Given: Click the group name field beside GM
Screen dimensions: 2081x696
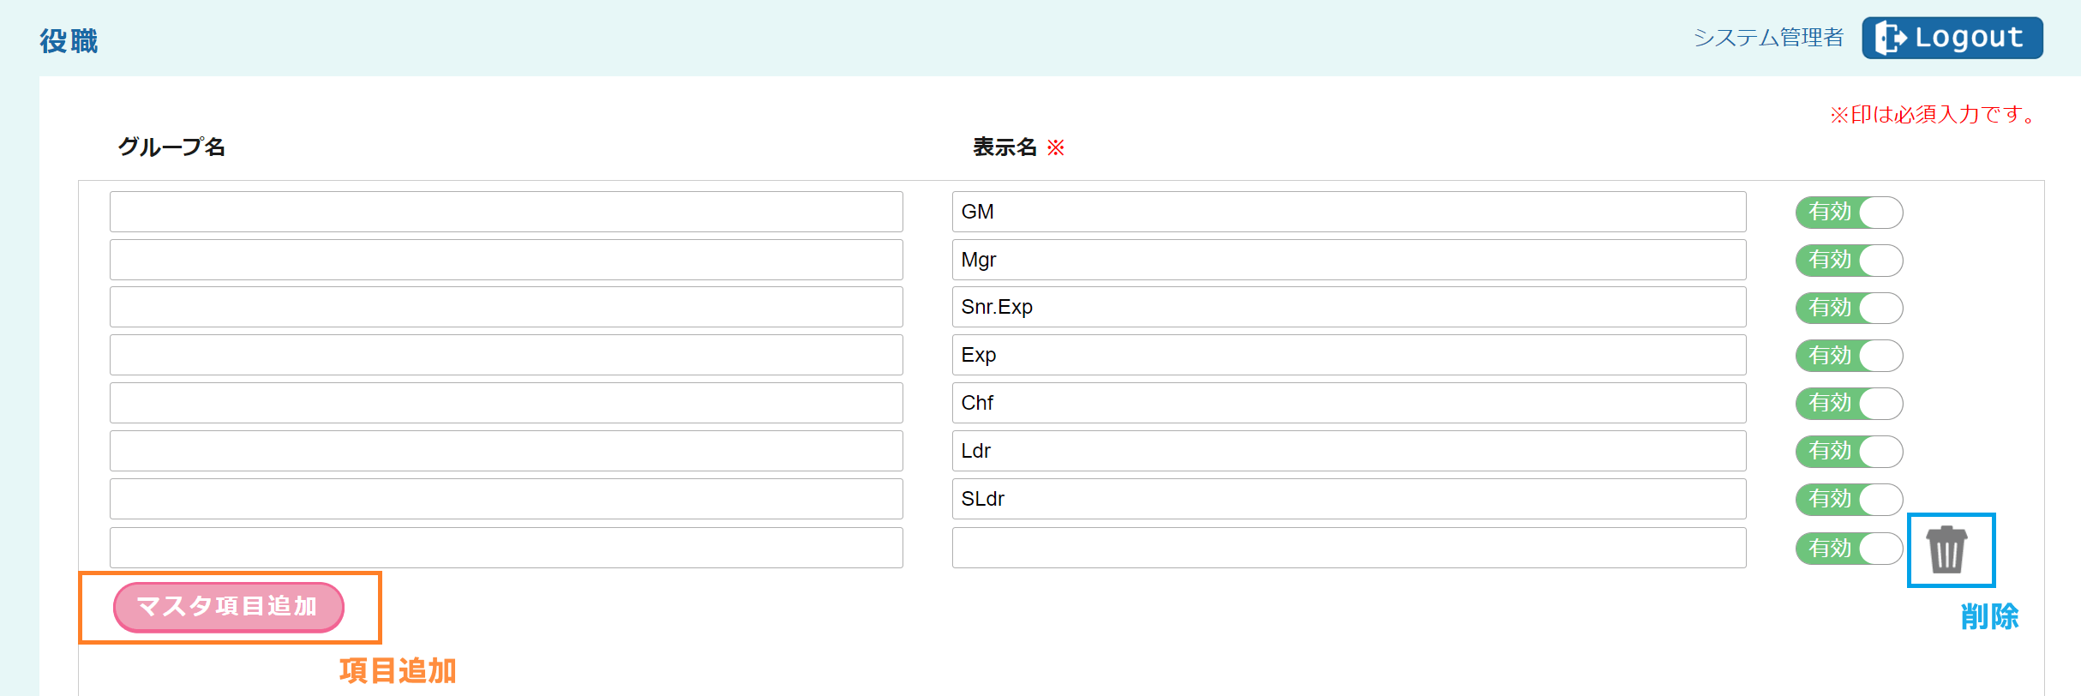Looking at the screenshot, I should pos(506,212).
